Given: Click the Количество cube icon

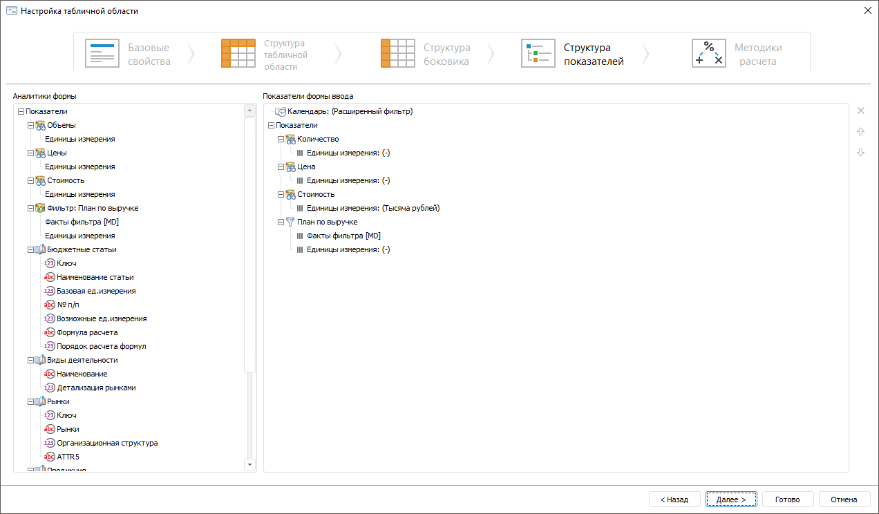Looking at the screenshot, I should pos(290,139).
